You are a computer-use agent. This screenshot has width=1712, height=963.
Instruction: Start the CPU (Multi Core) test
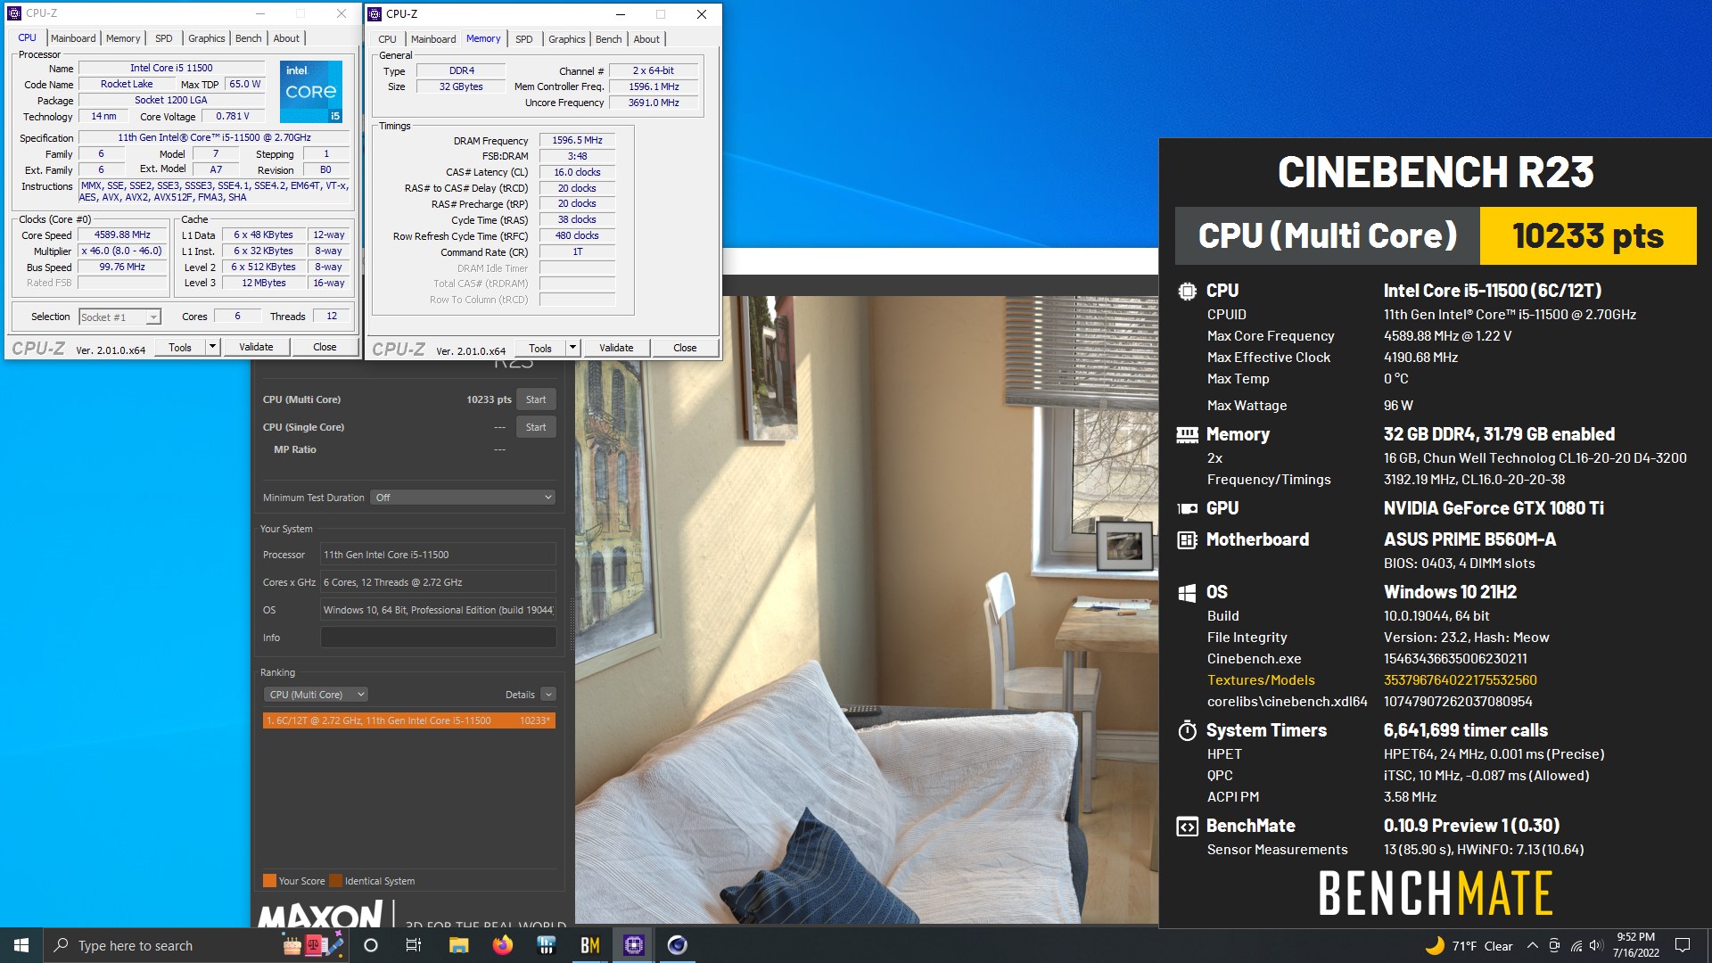coord(536,399)
